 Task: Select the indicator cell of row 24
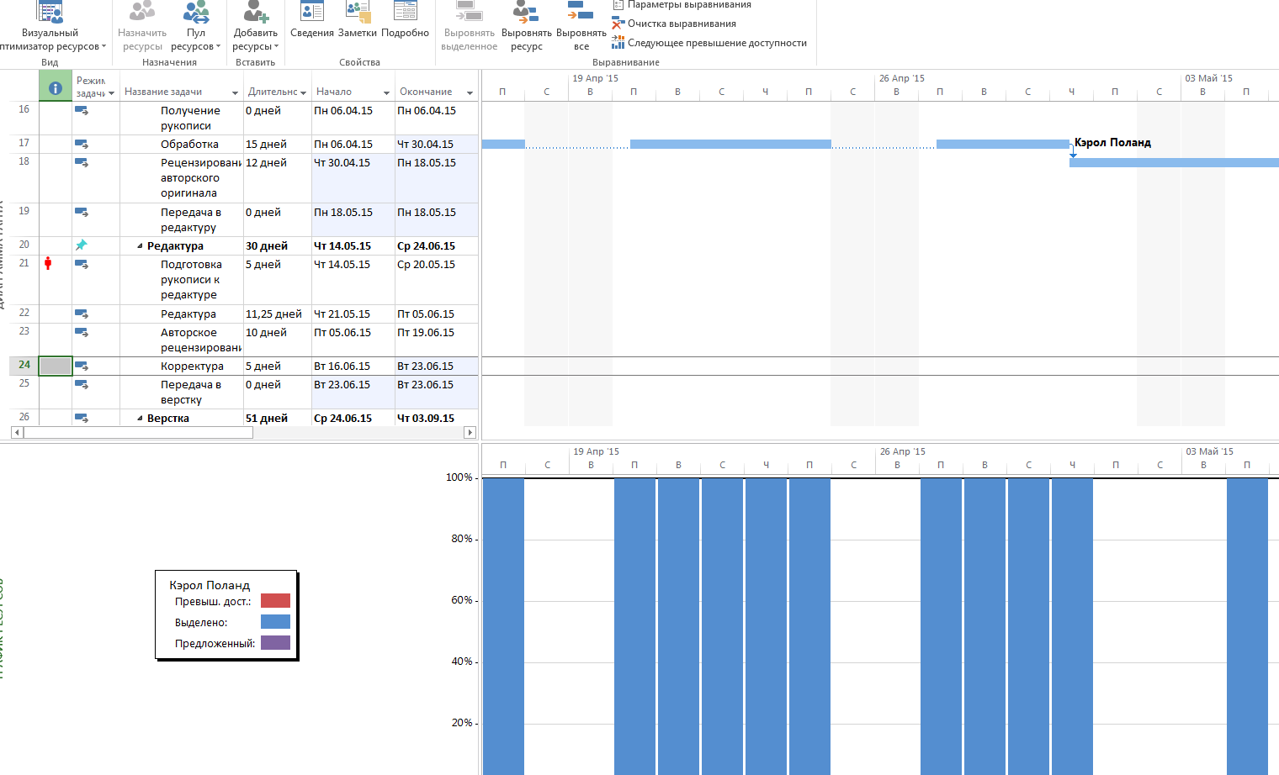tap(56, 366)
